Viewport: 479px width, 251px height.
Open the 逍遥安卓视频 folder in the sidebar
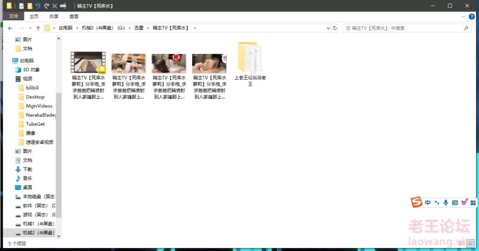[x=40, y=142]
